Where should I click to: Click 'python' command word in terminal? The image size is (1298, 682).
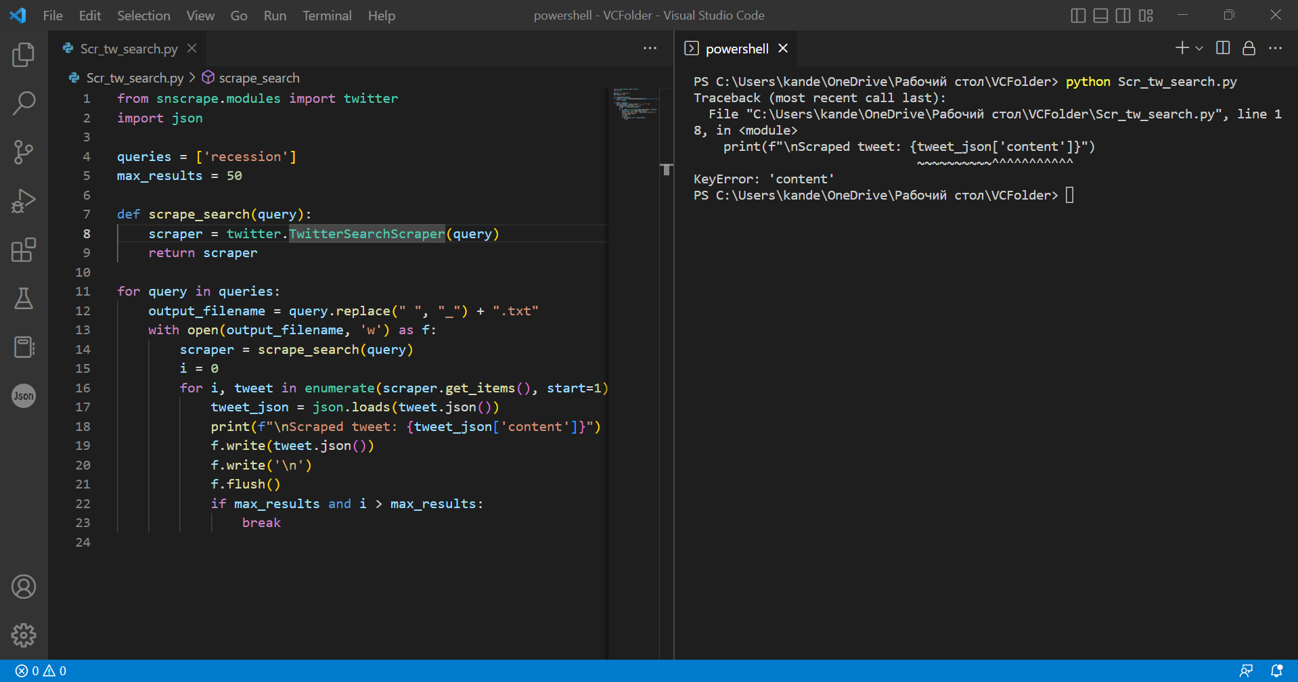pyautogui.click(x=1088, y=81)
